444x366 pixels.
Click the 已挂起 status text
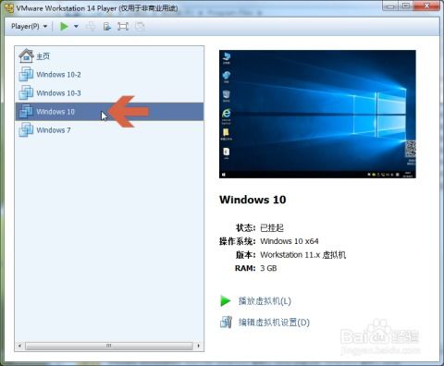[272, 228]
